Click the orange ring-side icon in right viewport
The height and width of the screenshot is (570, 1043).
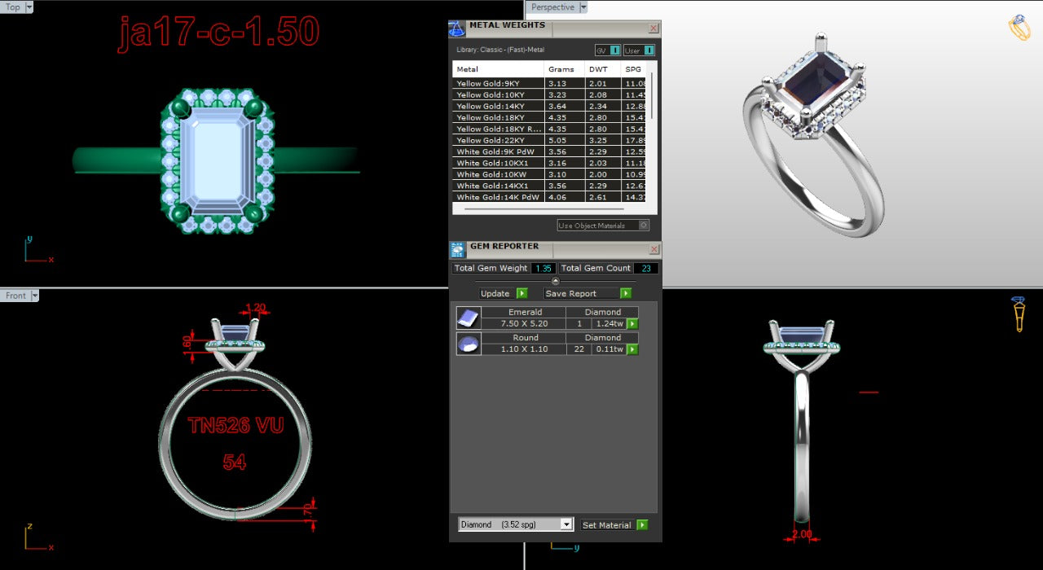point(1019,313)
